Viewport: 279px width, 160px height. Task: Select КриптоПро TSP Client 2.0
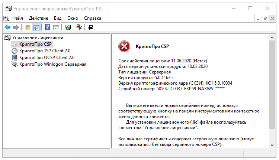point(45,51)
